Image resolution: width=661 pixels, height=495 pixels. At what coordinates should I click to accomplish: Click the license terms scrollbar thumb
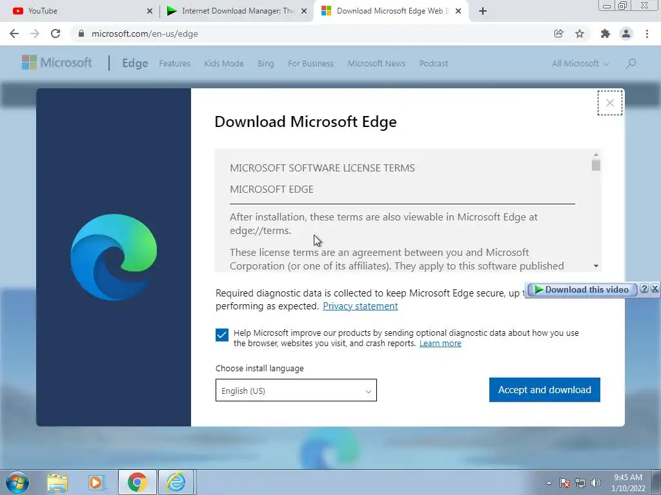pyautogui.click(x=596, y=165)
